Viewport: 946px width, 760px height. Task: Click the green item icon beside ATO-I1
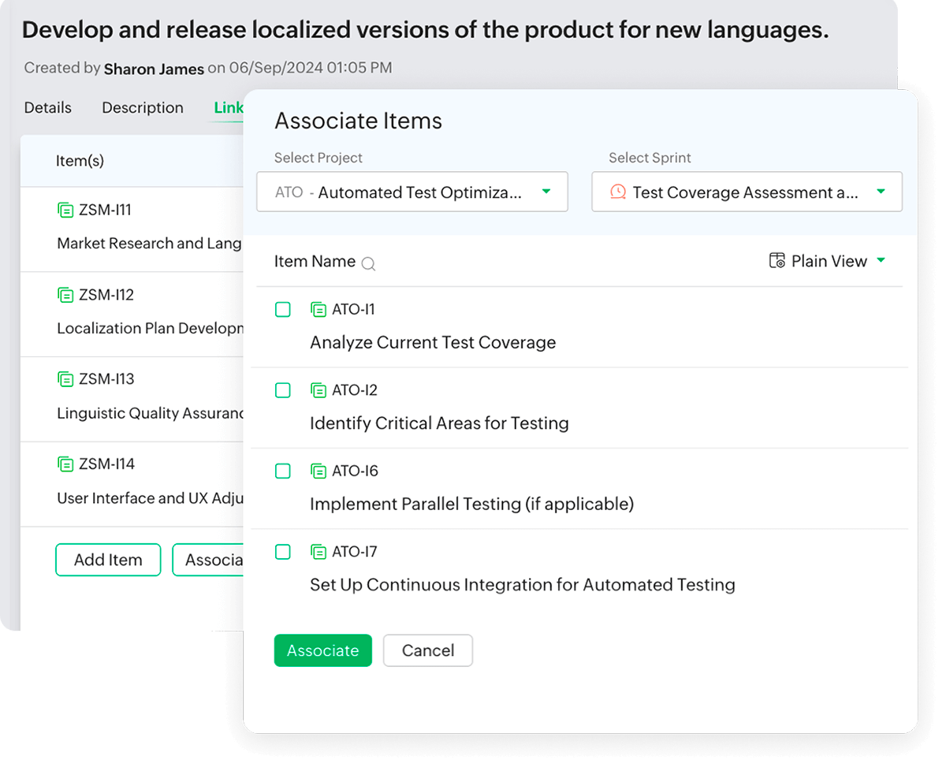pos(319,309)
